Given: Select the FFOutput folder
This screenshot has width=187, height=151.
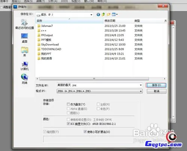Looking at the screenshot, I should click(x=45, y=35).
